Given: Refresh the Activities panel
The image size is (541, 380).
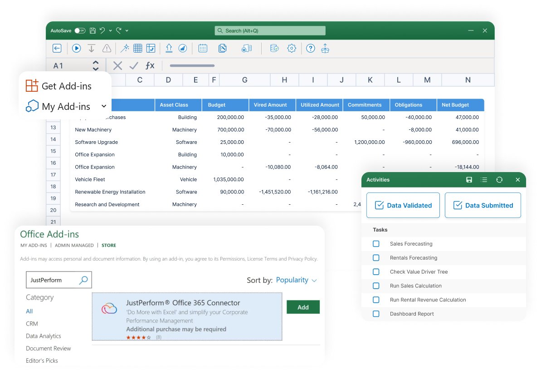Looking at the screenshot, I should (x=499, y=180).
